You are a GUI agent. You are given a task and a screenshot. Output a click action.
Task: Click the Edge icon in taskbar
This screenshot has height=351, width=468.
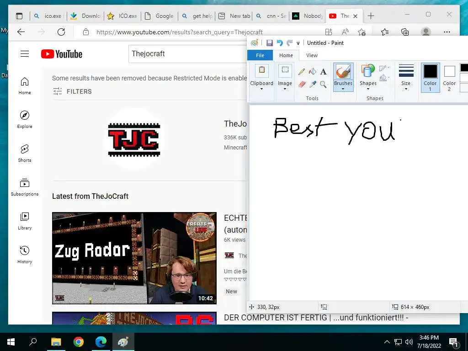pyautogui.click(x=101, y=342)
